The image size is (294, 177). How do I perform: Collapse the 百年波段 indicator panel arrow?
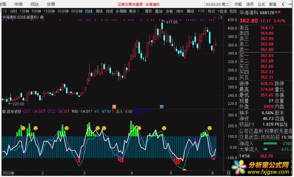pyautogui.click(x=4, y=112)
